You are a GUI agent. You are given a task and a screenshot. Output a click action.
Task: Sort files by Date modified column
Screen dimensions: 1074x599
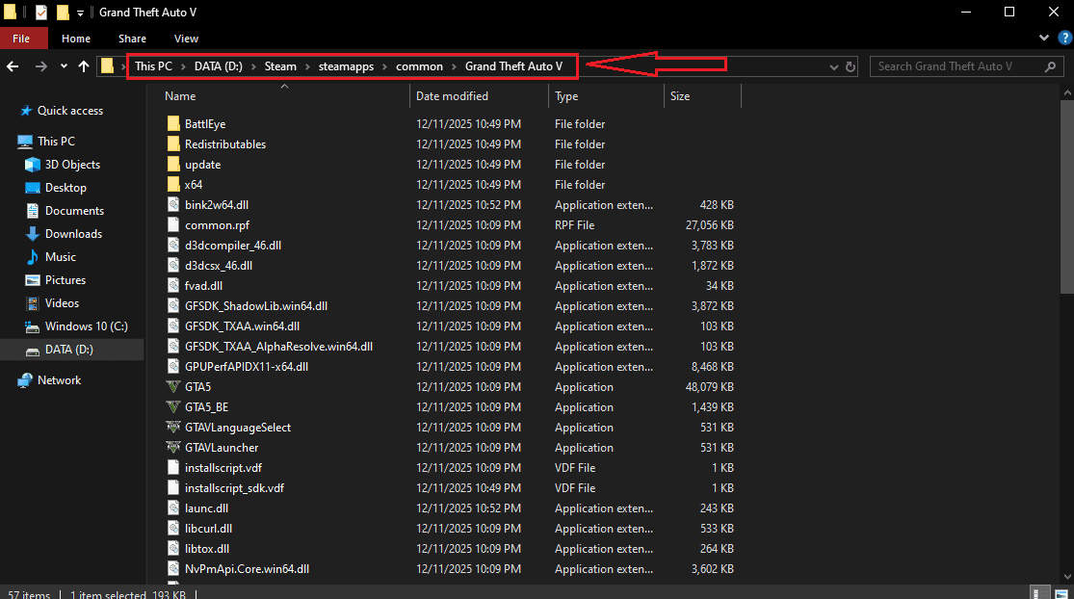(x=452, y=96)
